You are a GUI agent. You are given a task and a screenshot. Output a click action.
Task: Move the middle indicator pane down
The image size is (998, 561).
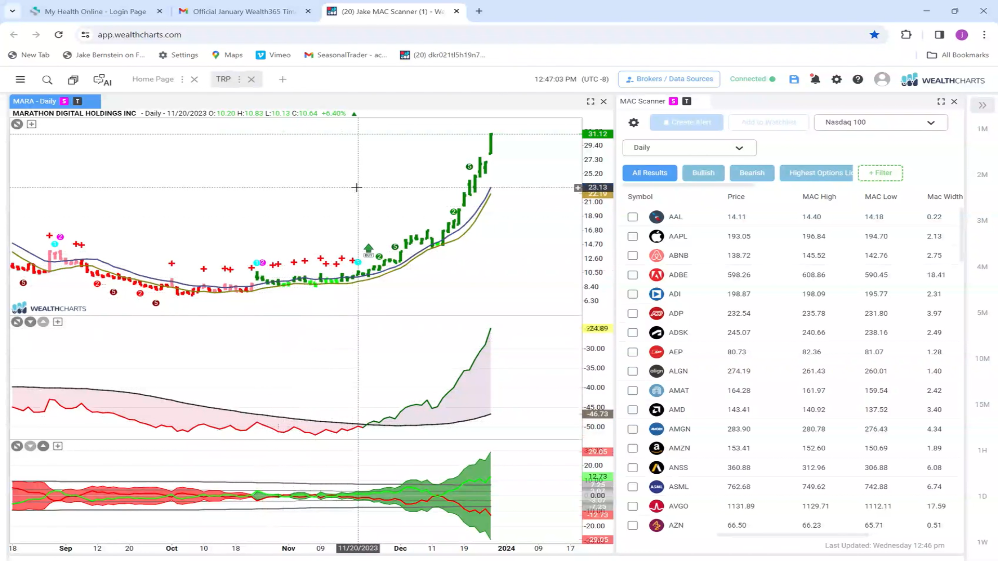(30, 322)
